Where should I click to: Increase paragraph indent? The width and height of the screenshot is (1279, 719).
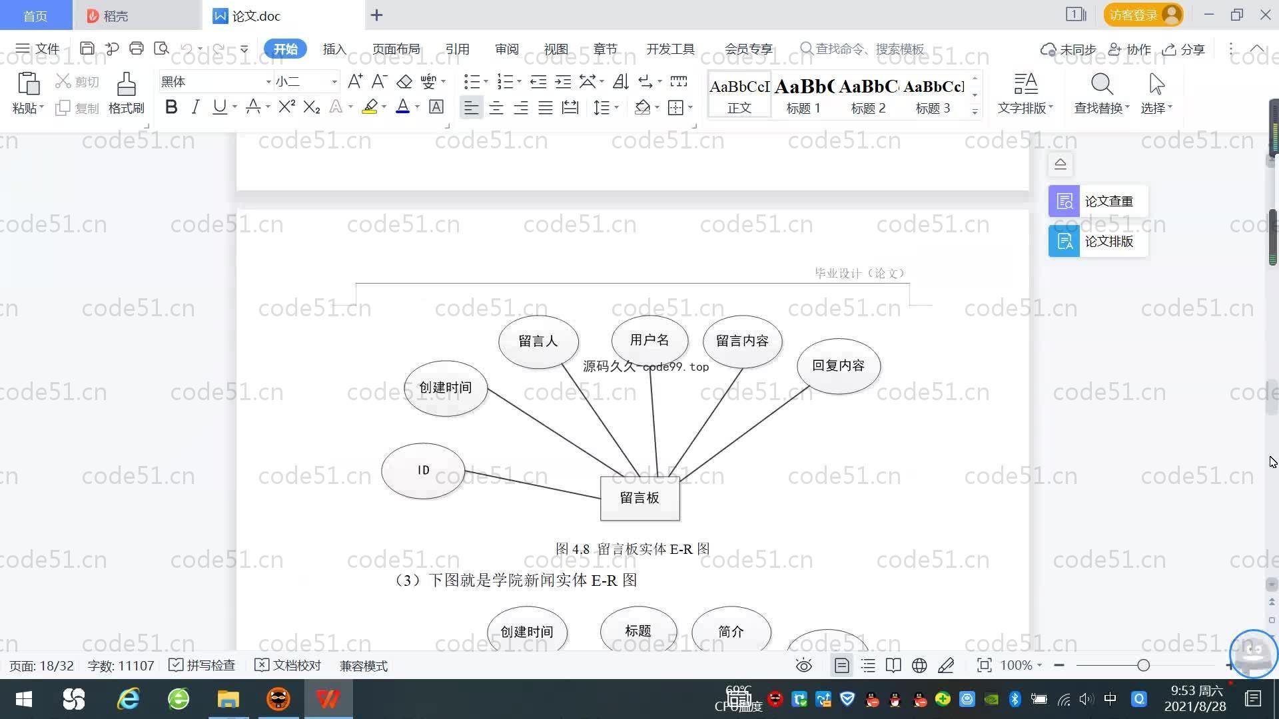tap(563, 81)
